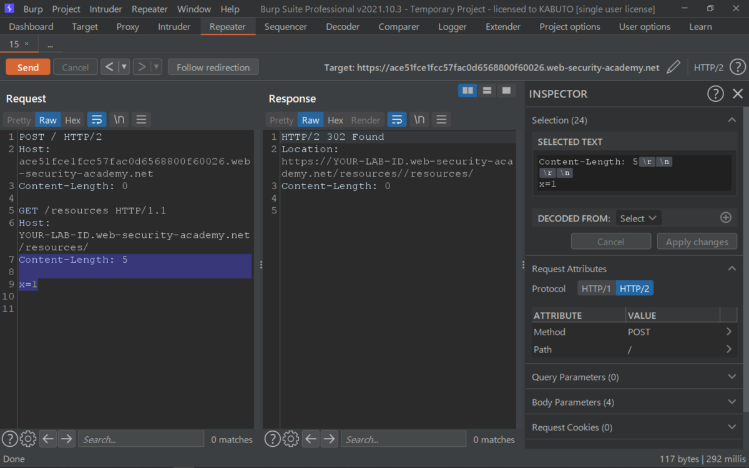Viewport: 749px width, 468px height.
Task: Switch Response view to Hex
Action: pos(336,120)
